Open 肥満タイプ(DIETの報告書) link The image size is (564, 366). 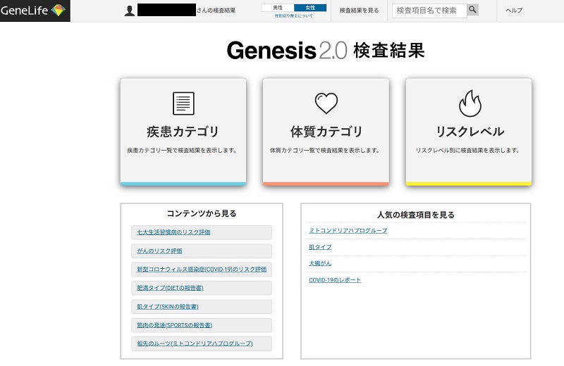point(170,288)
